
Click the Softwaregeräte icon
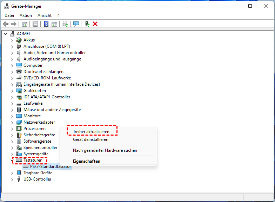19,141
